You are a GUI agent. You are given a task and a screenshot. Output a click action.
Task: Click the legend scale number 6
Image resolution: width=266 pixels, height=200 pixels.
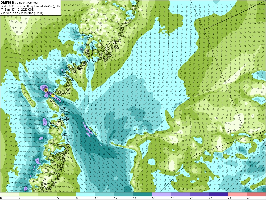[58, 198]
